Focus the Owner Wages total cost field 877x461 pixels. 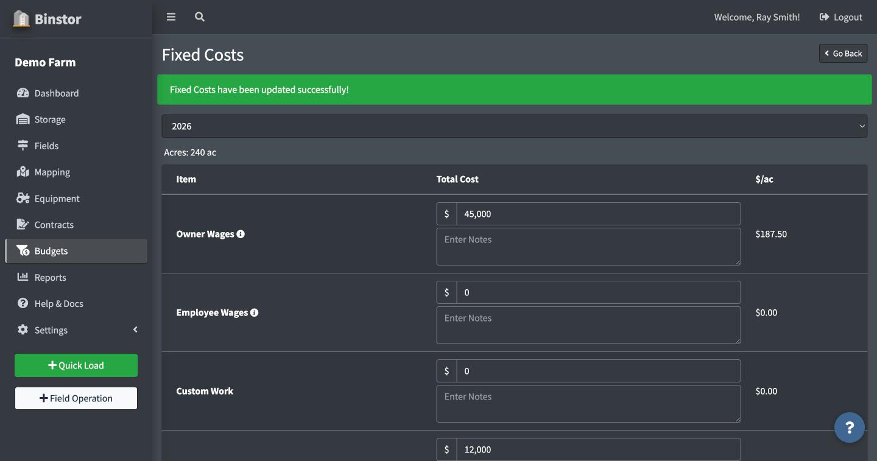[x=598, y=214]
